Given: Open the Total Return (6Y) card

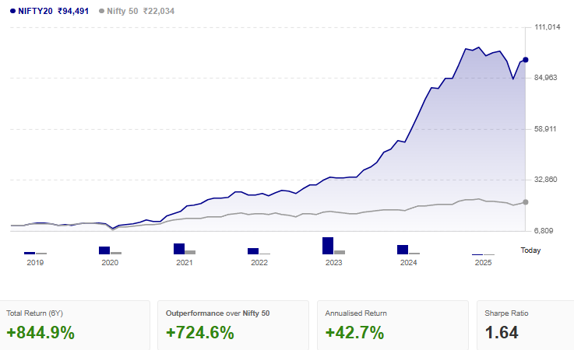Looking at the screenshot, I should [x=74, y=325].
